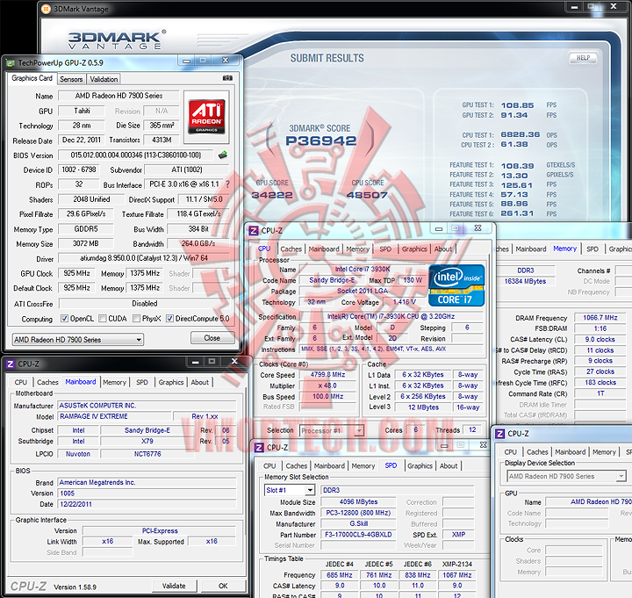The height and width of the screenshot is (598, 632).
Task: Open the Caches tab in the Mainboard CPU-Z window
Action: pyautogui.click(x=47, y=382)
